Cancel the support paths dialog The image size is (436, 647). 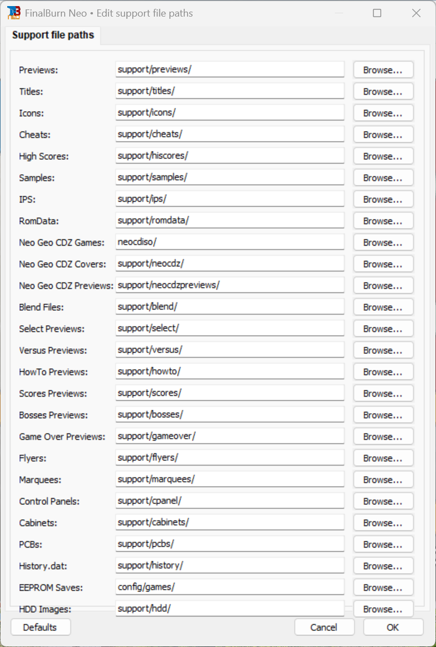[324, 627]
